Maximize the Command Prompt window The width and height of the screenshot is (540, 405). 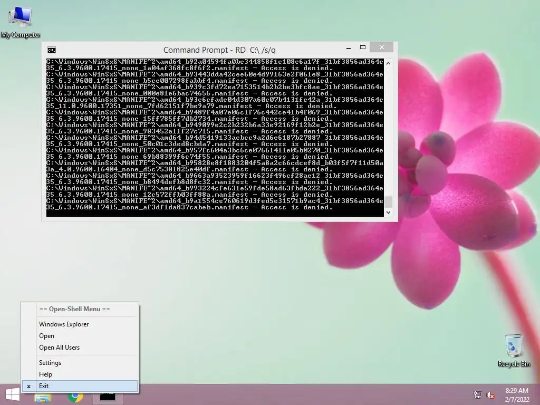[x=363, y=47]
